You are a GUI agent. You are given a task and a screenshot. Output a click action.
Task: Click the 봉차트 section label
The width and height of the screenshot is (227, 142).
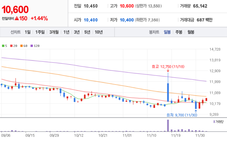[x=154, y=32]
